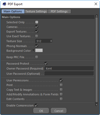Viewport: 100px width, 115px height.
Task: Uncheck the Cameras checkbox
Action: coord(37,27)
